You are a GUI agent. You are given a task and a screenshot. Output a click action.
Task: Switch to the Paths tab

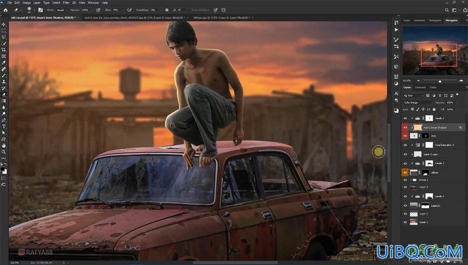433,87
